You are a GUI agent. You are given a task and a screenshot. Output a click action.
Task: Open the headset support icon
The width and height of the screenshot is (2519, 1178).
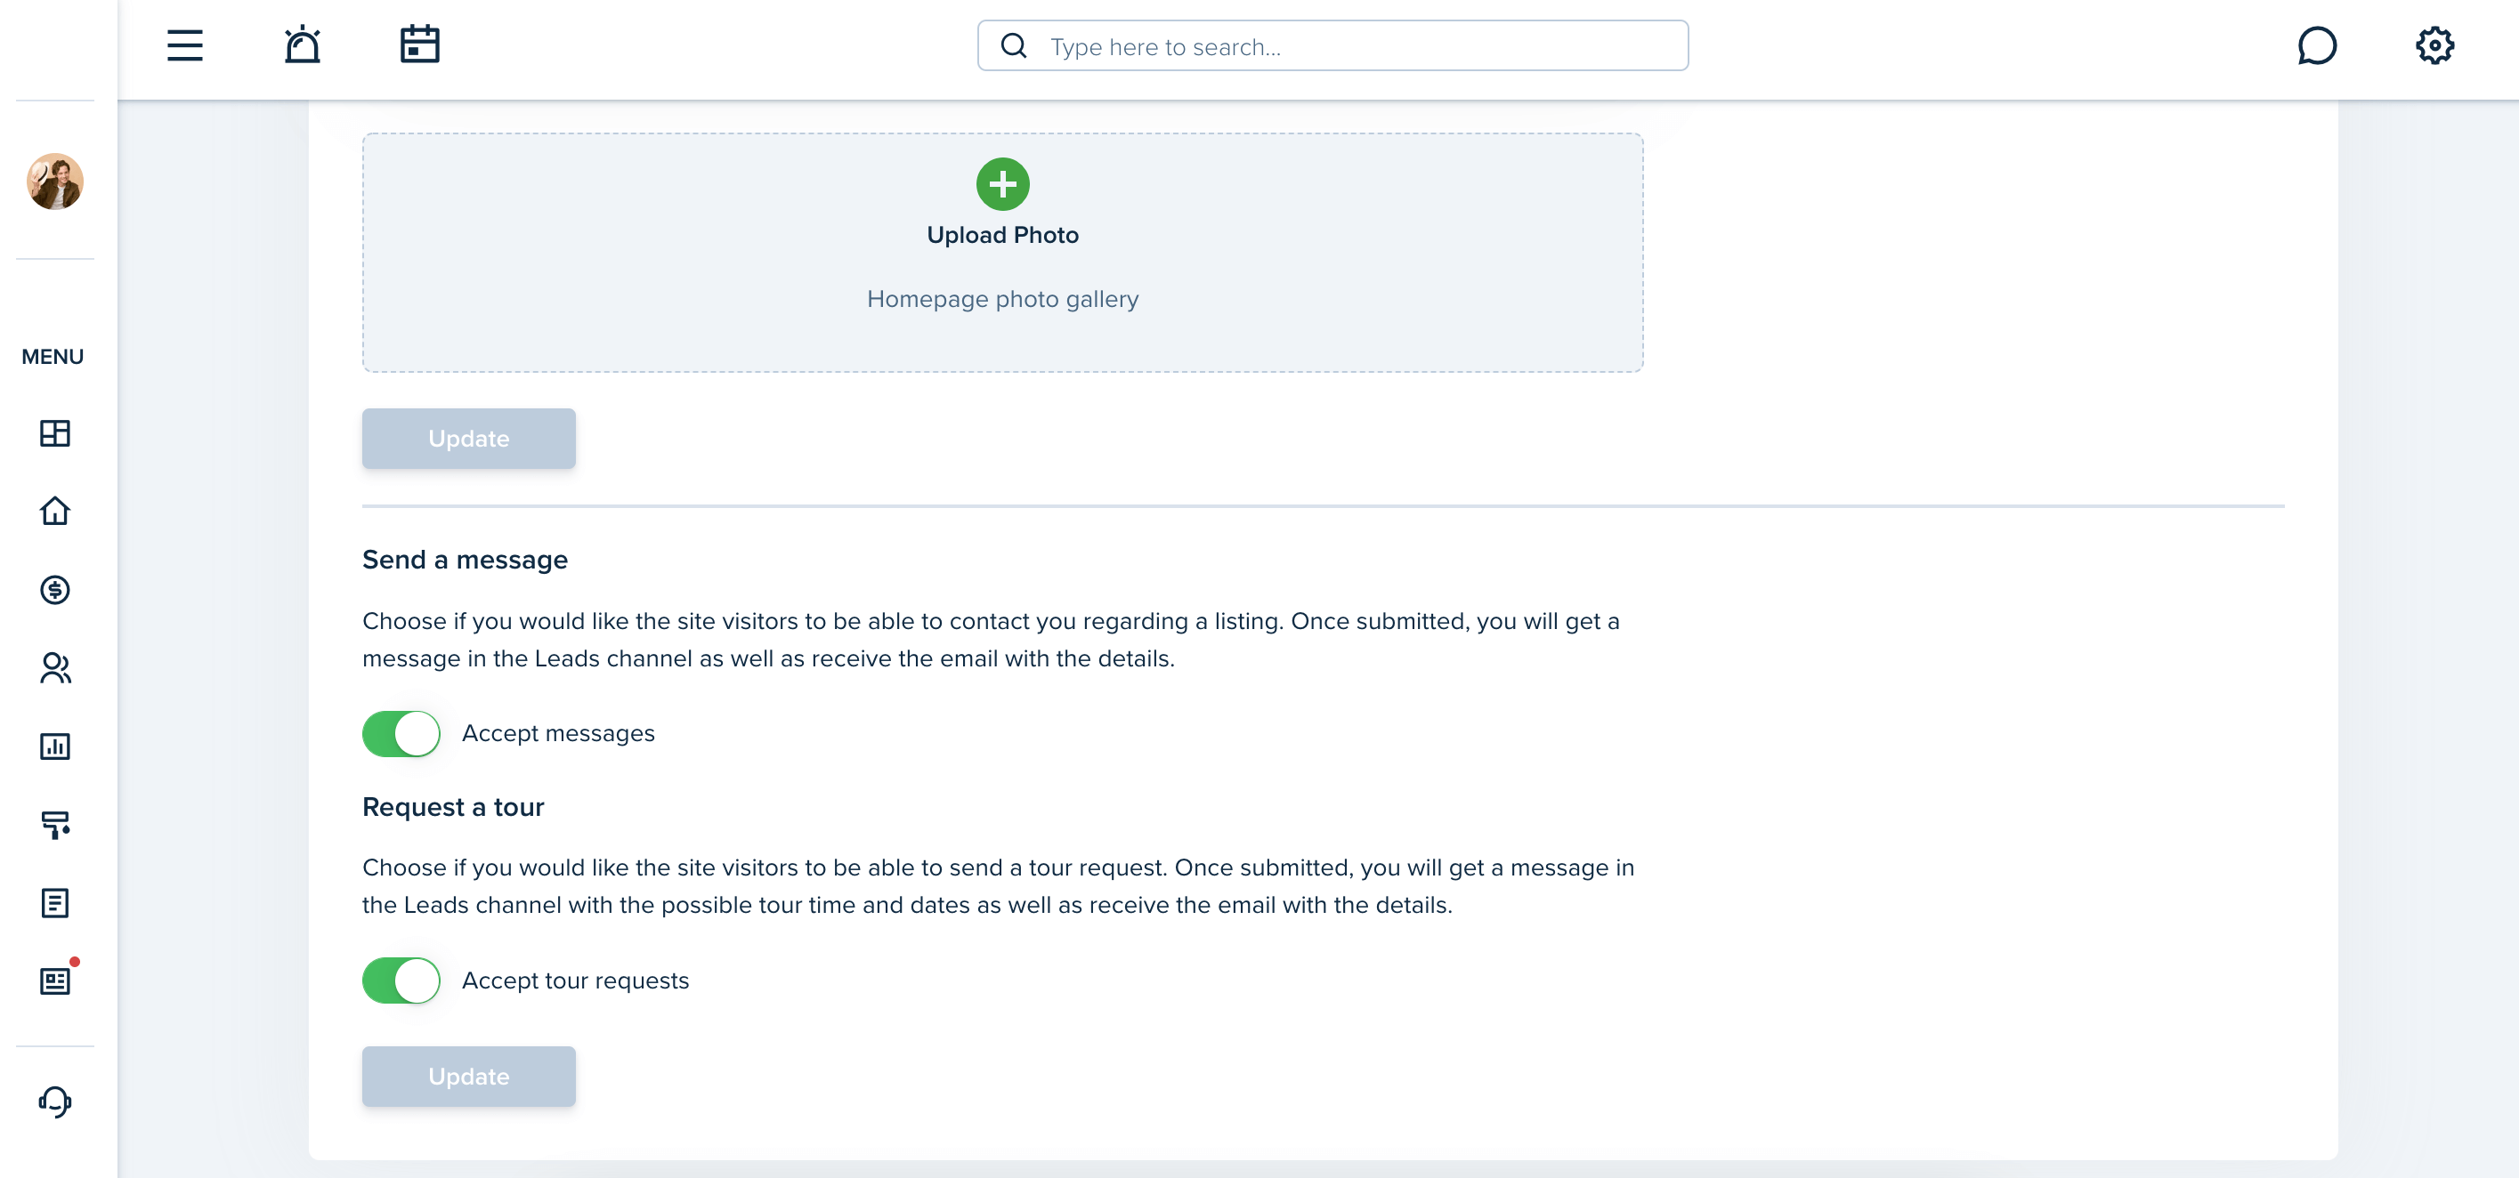coord(55,1101)
